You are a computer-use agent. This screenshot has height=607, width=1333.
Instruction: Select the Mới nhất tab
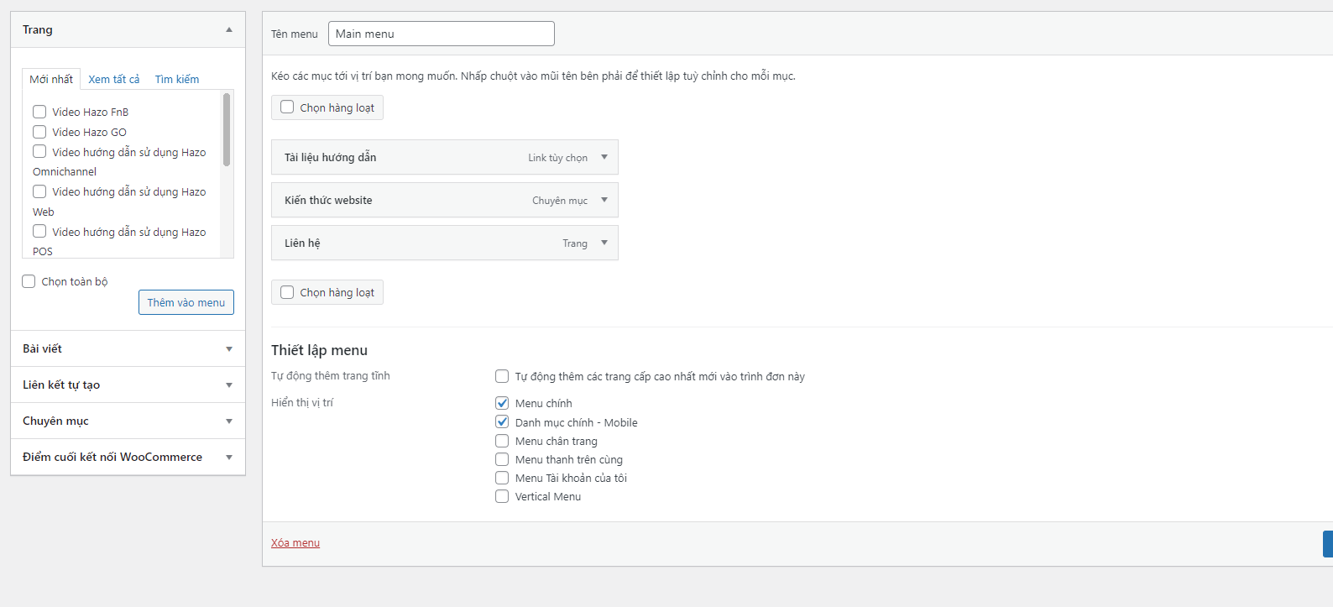[51, 79]
